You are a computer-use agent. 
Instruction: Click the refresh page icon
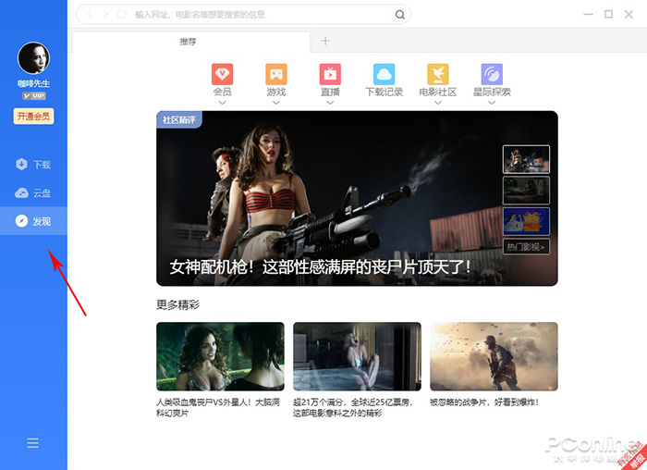pos(122,15)
